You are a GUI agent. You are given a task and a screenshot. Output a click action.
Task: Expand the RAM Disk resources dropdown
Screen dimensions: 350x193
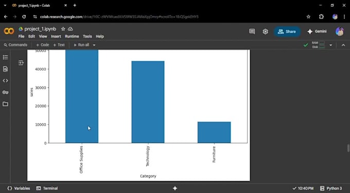pos(331,45)
